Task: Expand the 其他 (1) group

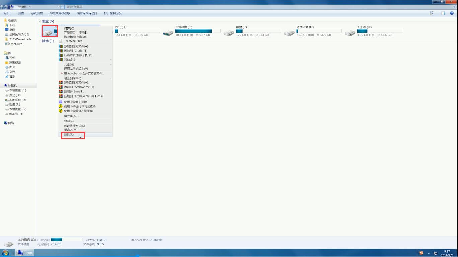Action: [x=40, y=41]
